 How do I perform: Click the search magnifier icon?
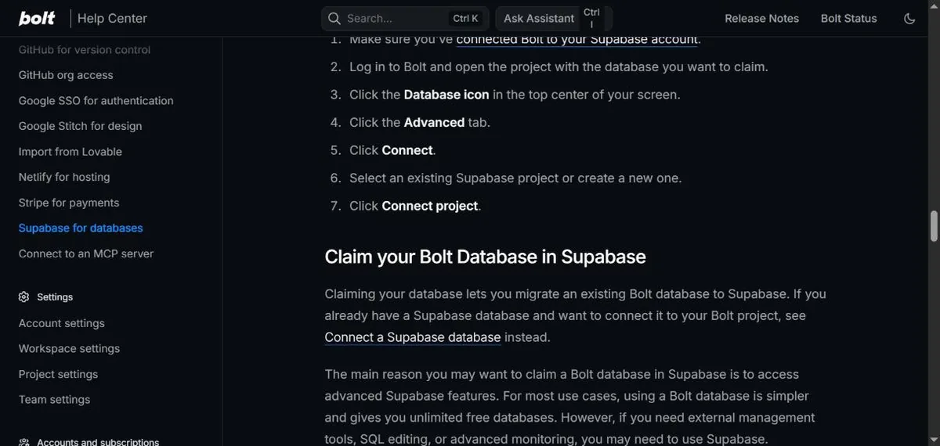(x=334, y=19)
